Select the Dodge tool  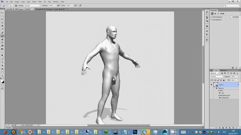[x=2, y=55]
